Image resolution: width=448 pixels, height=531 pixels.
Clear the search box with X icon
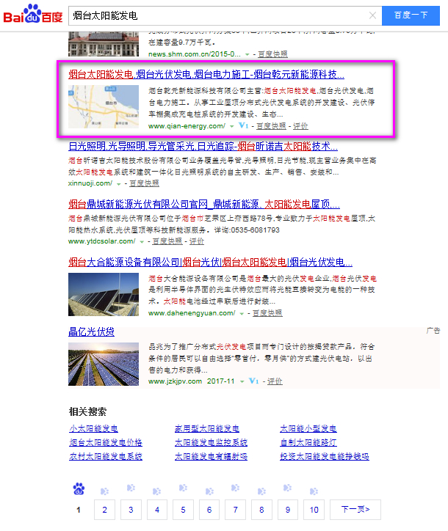click(x=372, y=15)
